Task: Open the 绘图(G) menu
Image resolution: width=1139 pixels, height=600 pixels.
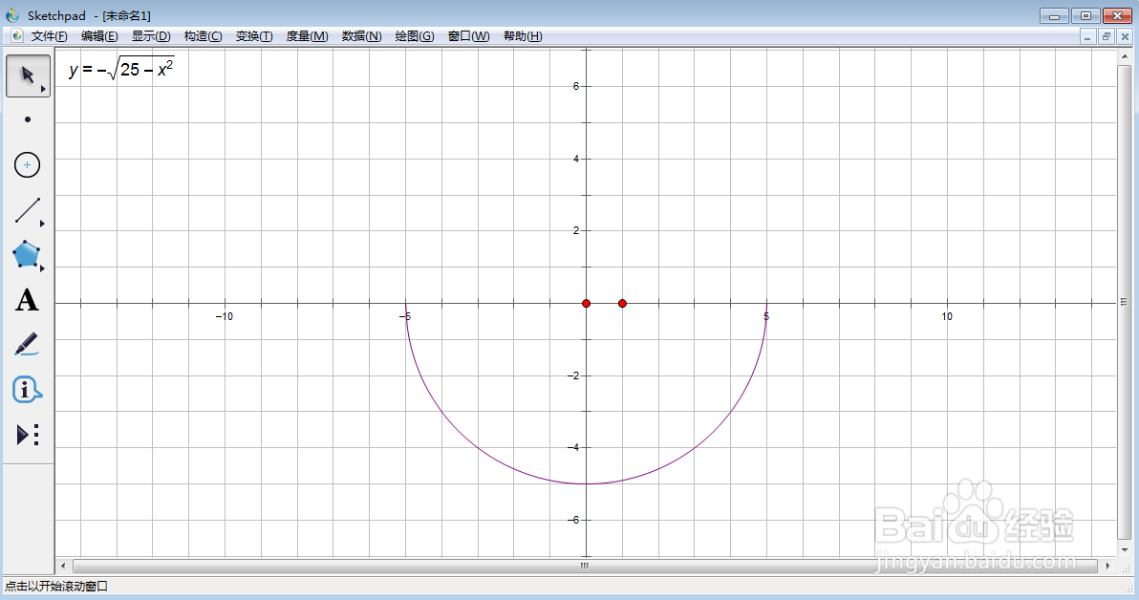Action: point(415,36)
